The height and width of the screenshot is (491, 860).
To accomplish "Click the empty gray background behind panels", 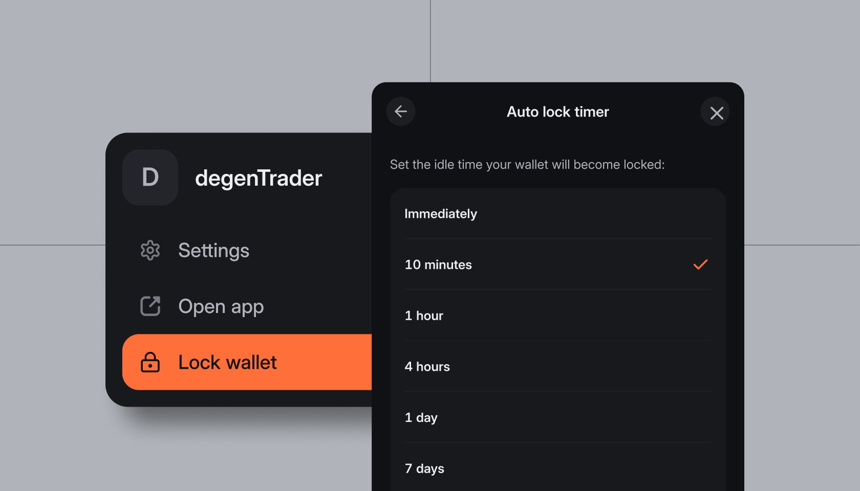I will [x=205, y=61].
